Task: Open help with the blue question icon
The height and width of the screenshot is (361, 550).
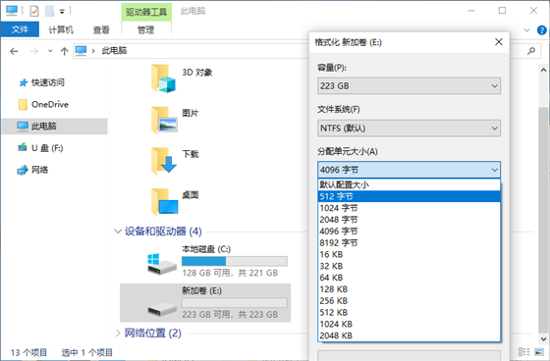Action: click(x=541, y=30)
